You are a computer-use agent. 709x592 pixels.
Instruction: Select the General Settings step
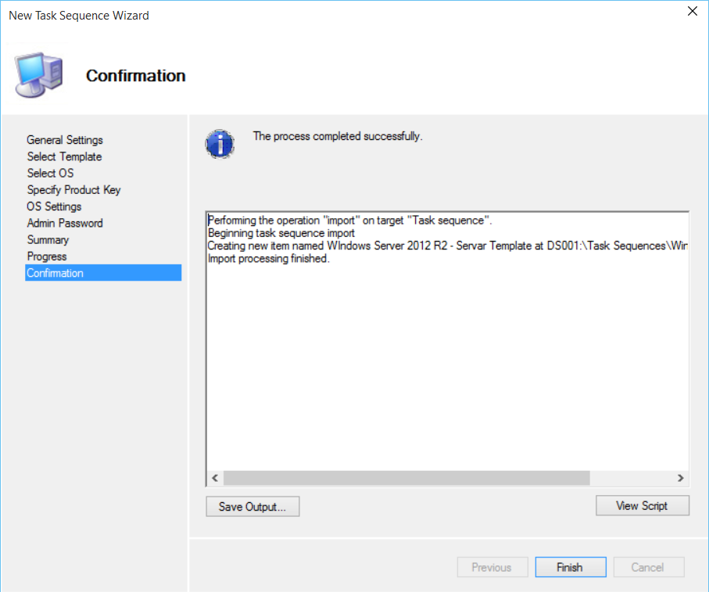(65, 140)
